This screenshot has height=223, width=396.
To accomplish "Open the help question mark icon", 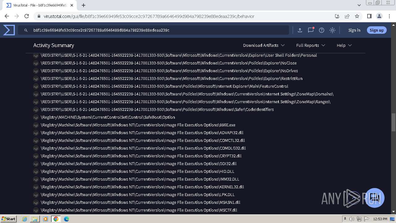I will coord(321,30).
